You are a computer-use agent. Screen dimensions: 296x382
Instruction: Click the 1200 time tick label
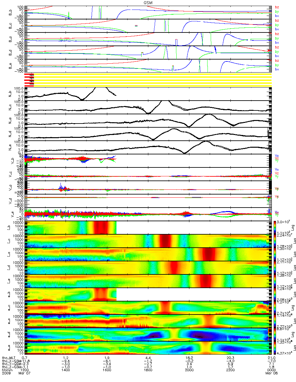pyautogui.click(x=25, y=370)
